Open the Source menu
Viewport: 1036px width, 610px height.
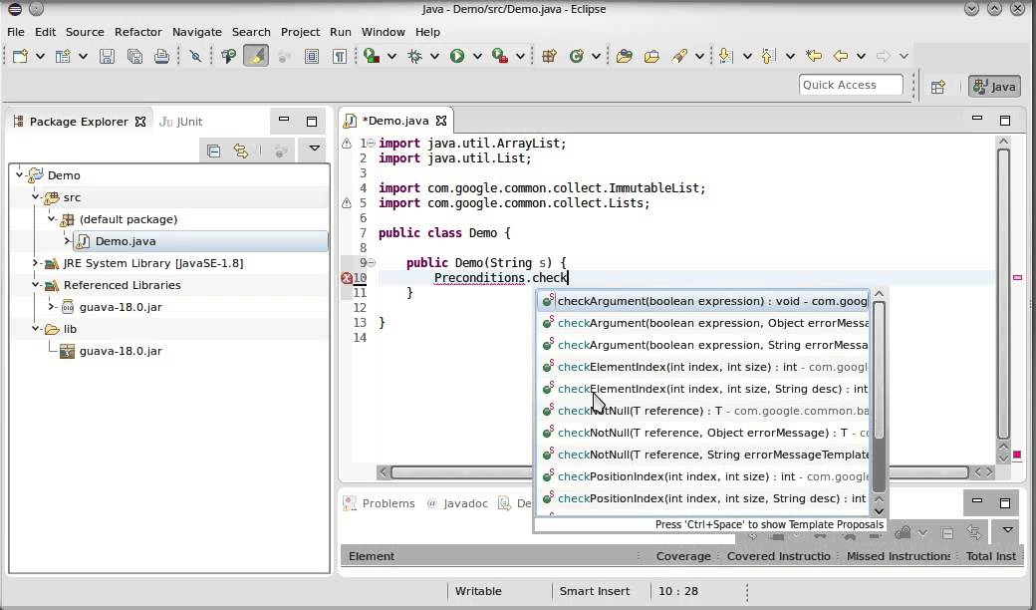pyautogui.click(x=85, y=32)
